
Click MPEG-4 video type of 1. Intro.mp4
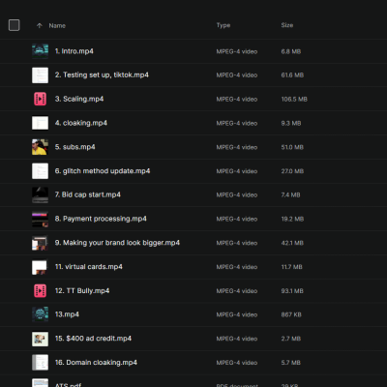(x=237, y=51)
